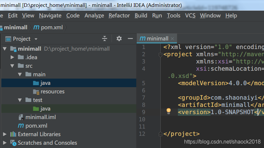The height and width of the screenshot is (148, 264).
Task: Click the resources folder icon
Action: (x=36, y=92)
